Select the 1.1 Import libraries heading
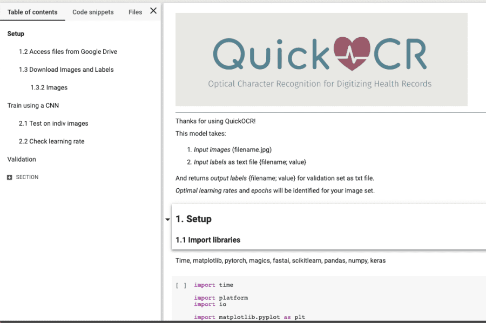The width and height of the screenshot is (486, 323). pos(208,240)
